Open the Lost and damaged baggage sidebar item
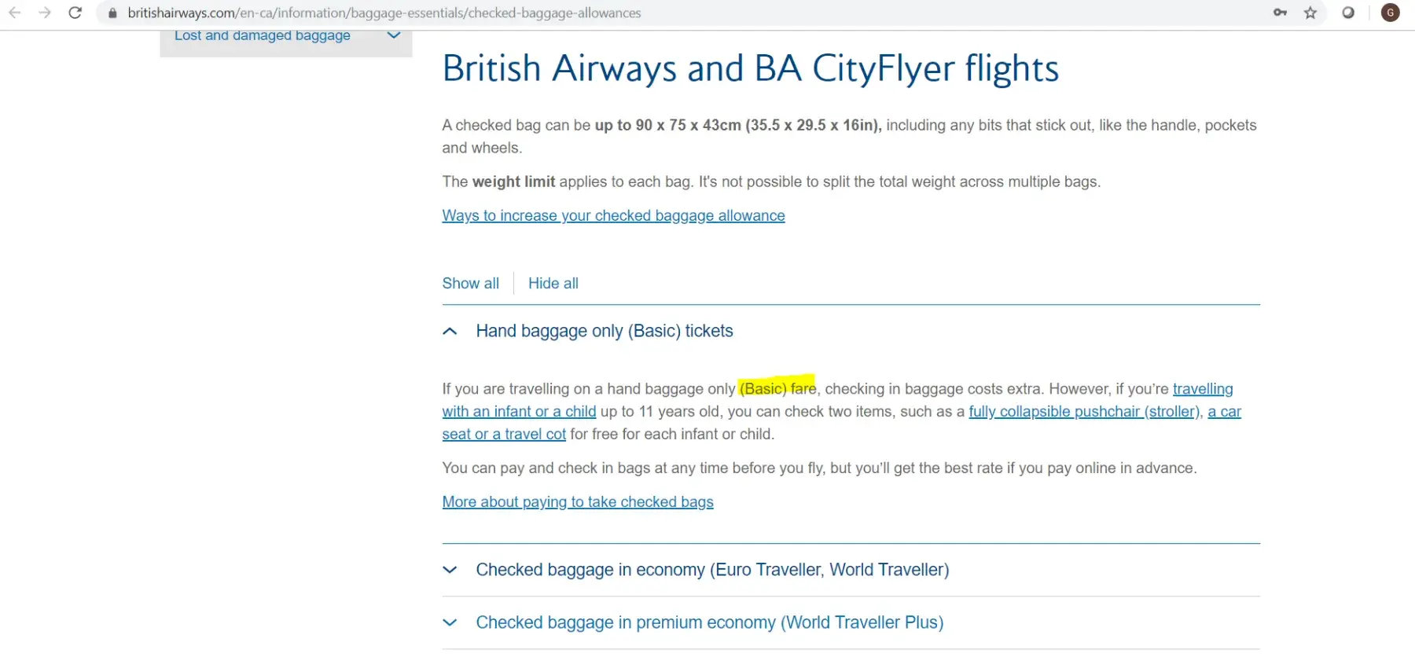This screenshot has width=1415, height=657. coord(262,35)
